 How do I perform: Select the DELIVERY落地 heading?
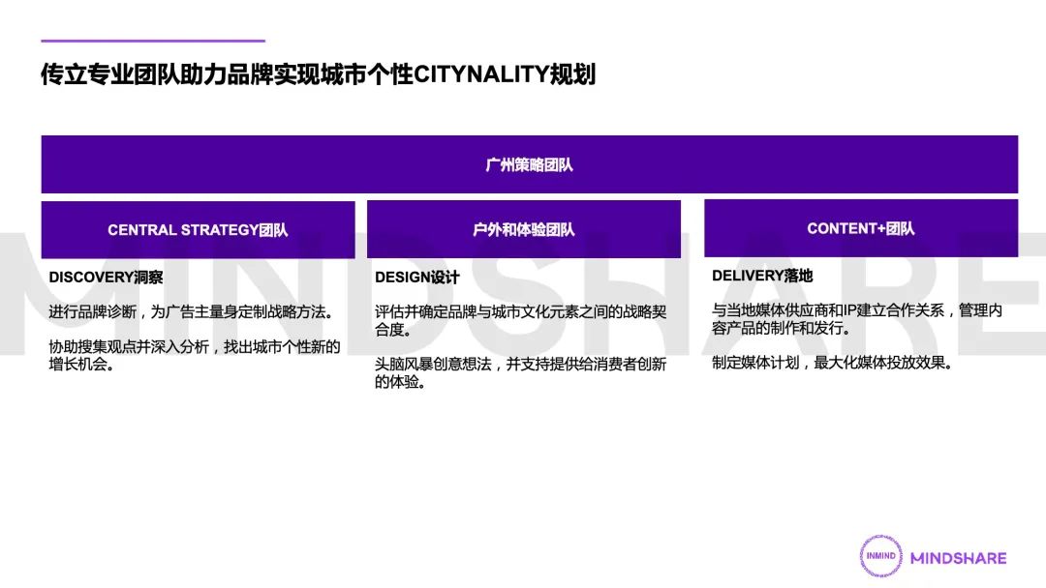coord(762,276)
